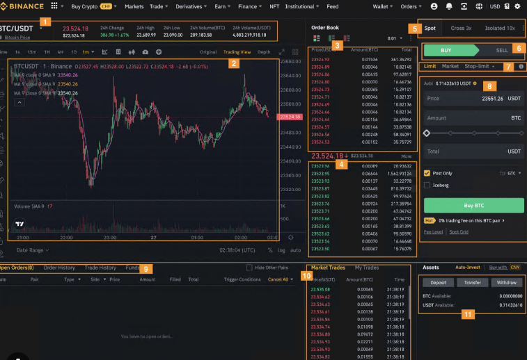527x360 pixels.
Task: Show asks-only order book view
Action: tap(347, 38)
